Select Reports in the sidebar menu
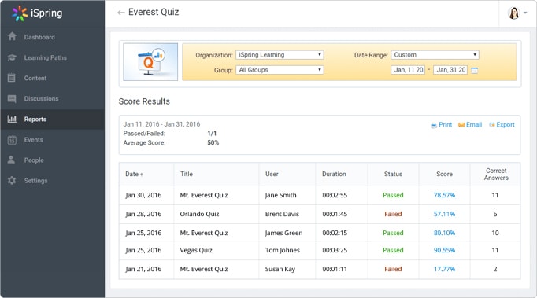Screen dimensions: 537x298 pos(53,119)
